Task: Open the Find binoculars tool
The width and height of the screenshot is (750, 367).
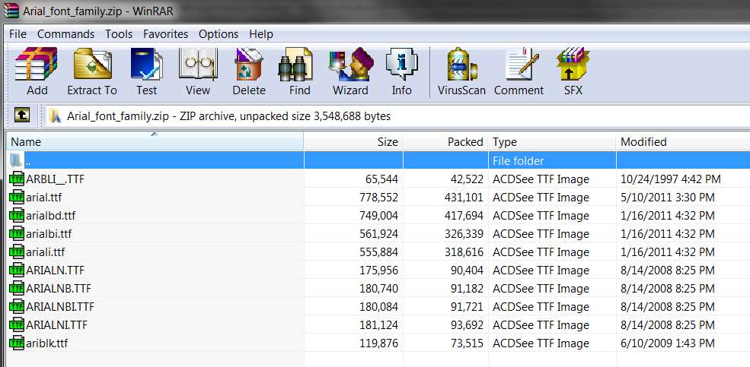Action: click(299, 71)
